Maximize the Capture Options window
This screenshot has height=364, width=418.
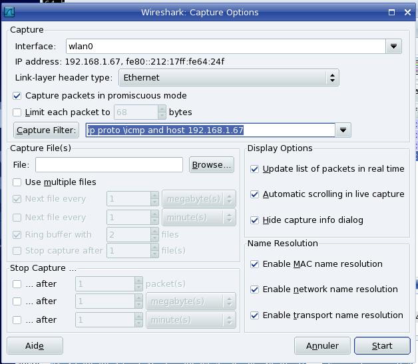[x=391, y=12]
